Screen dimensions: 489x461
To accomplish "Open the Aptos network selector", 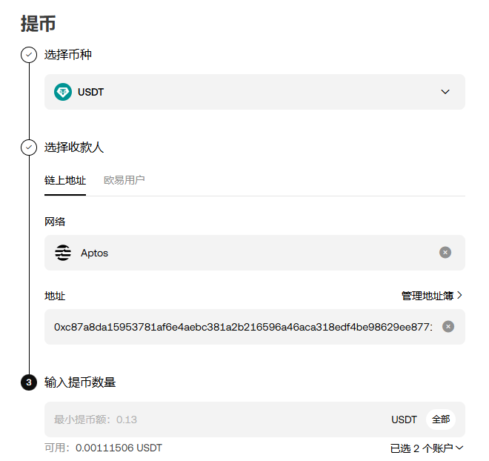I will (x=245, y=253).
